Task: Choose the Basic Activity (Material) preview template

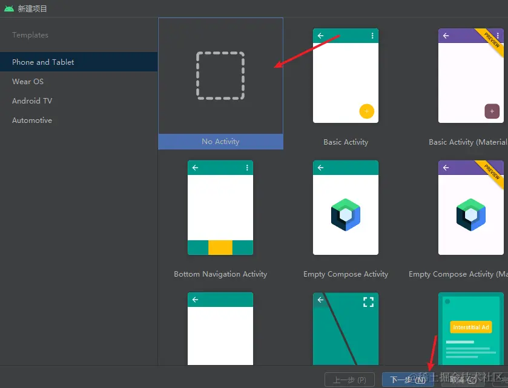Action: point(470,76)
